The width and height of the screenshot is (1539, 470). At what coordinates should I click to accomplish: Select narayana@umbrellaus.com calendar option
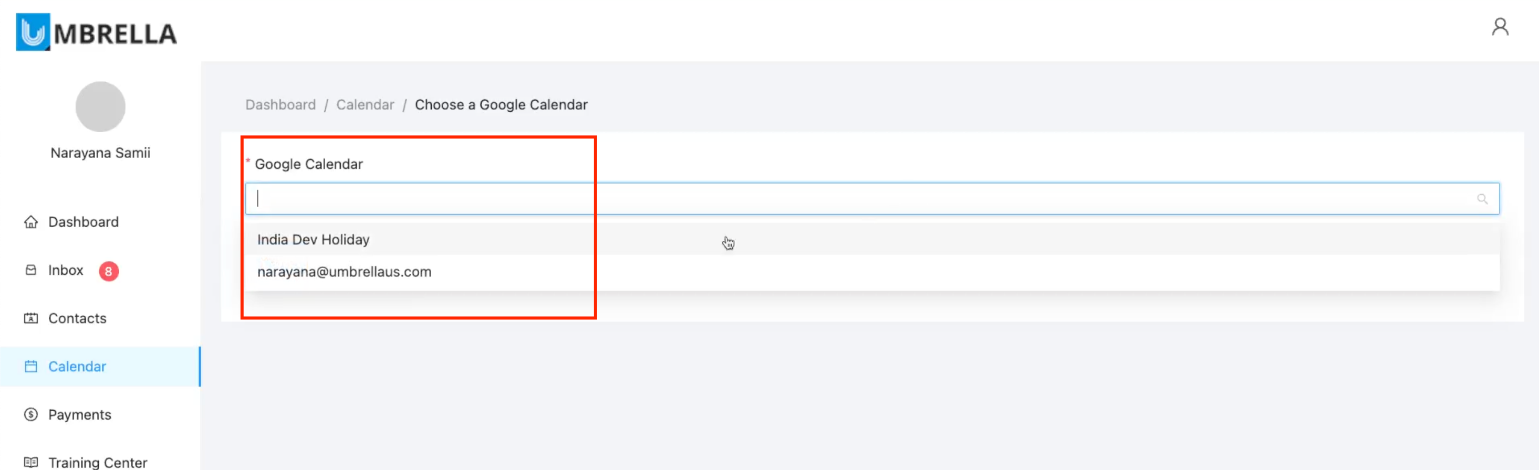(x=344, y=272)
